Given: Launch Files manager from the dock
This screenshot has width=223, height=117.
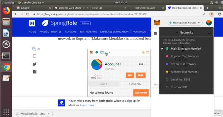Looking at the screenshot, I should [x=6, y=22].
